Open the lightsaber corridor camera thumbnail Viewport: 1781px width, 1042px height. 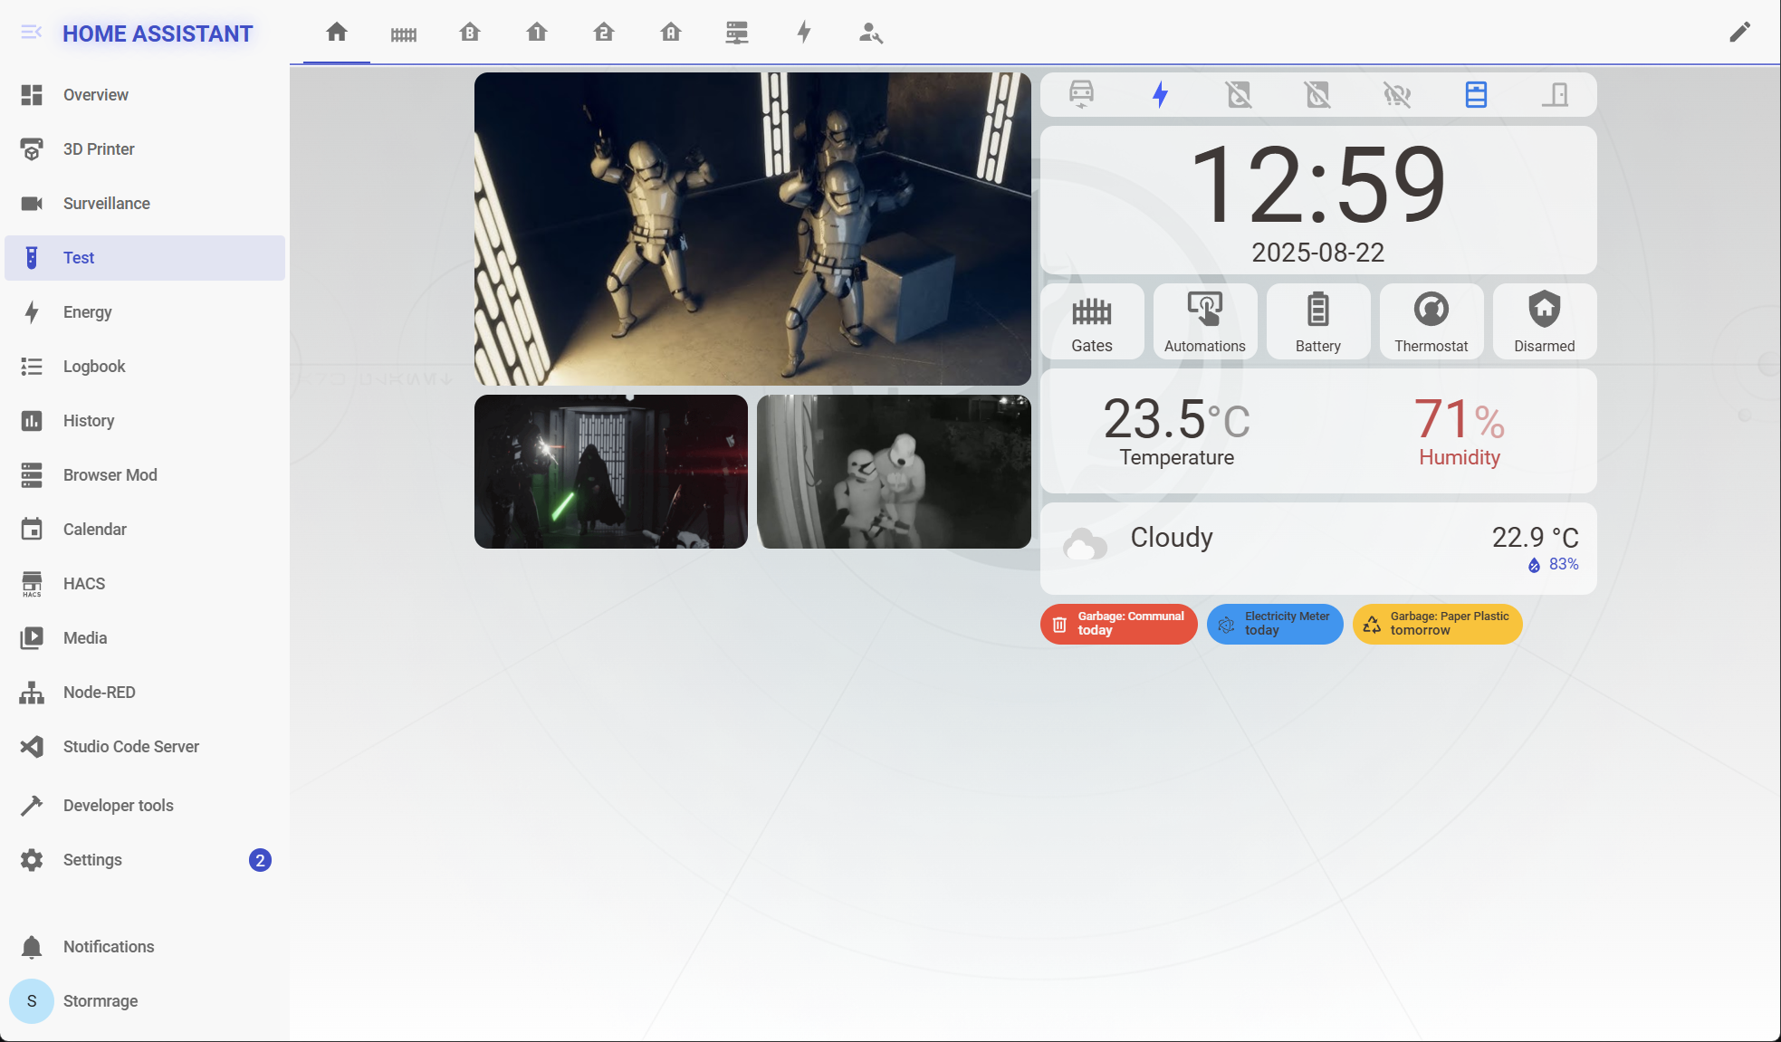pyautogui.click(x=611, y=472)
